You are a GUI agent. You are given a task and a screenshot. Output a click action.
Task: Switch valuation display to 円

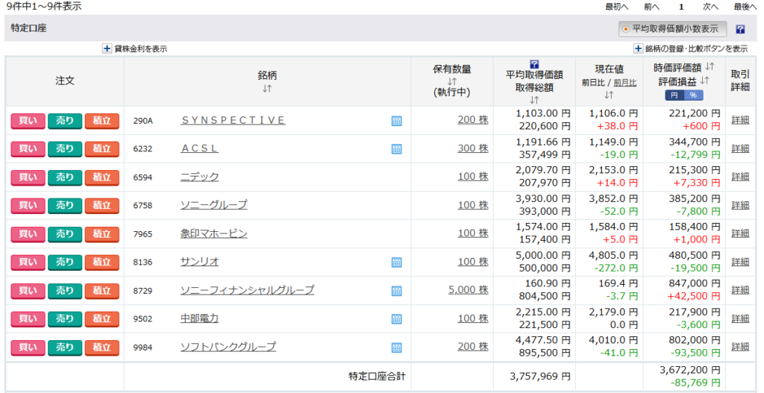click(x=674, y=95)
